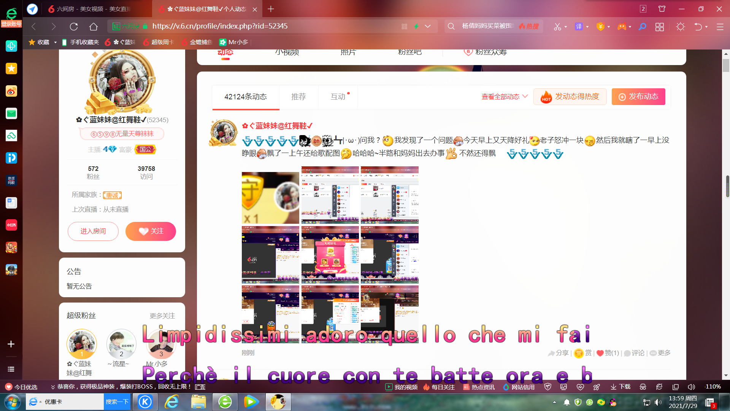Close the 蓝妹妹 profile tab
The height and width of the screenshot is (411, 730).
pos(255,9)
